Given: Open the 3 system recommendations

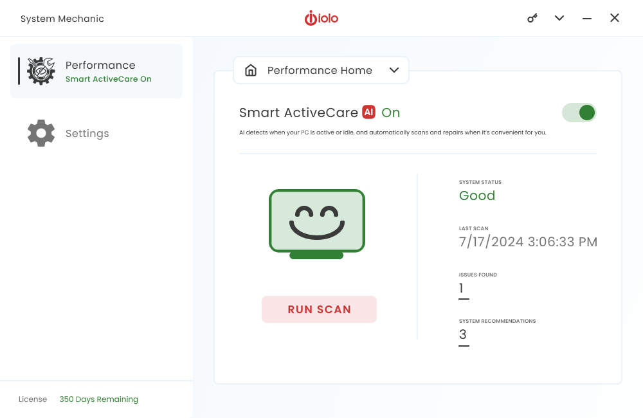Looking at the screenshot, I should [463, 334].
